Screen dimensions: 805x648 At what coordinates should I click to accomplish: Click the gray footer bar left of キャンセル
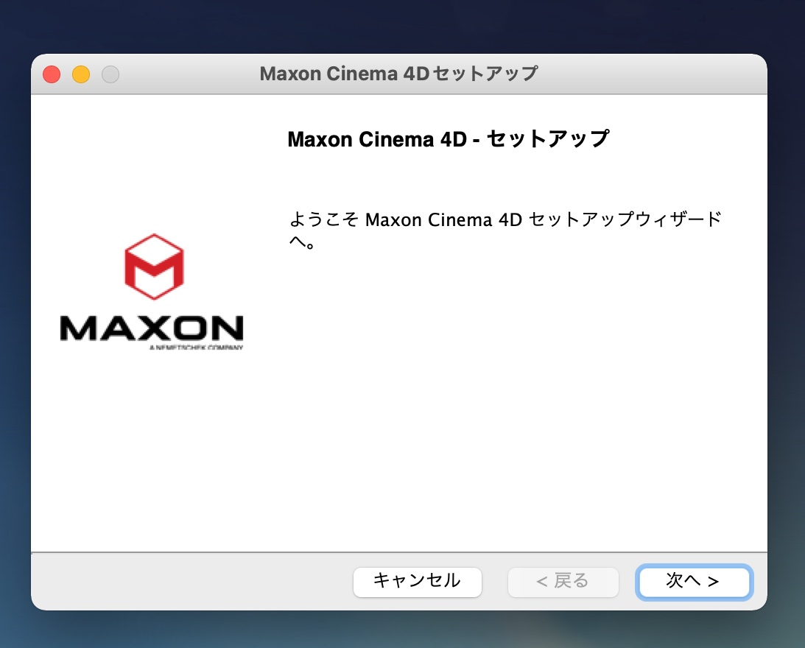pyautogui.click(x=190, y=582)
